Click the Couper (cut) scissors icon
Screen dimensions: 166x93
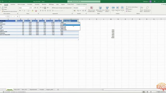[3, 7]
